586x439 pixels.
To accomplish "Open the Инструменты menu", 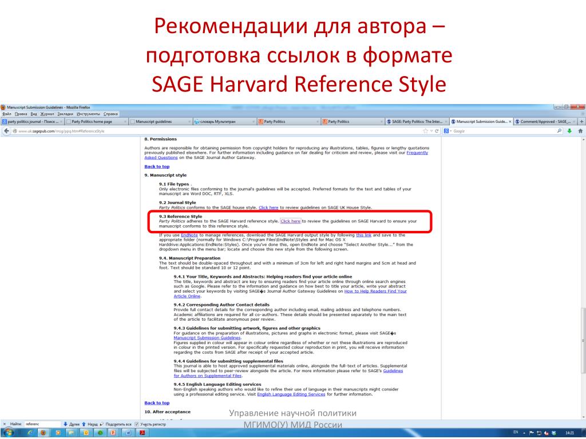I will pyautogui.click(x=88, y=114).
